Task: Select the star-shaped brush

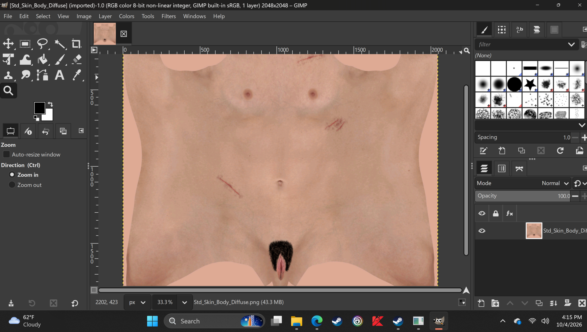Action: [530, 84]
